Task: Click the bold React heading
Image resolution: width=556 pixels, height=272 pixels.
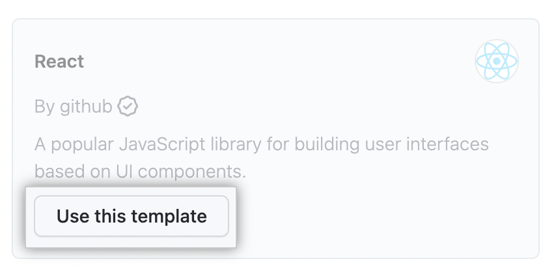Action: click(x=59, y=62)
